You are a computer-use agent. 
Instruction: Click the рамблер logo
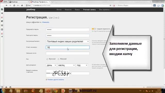pyautogui.click(x=31, y=10)
